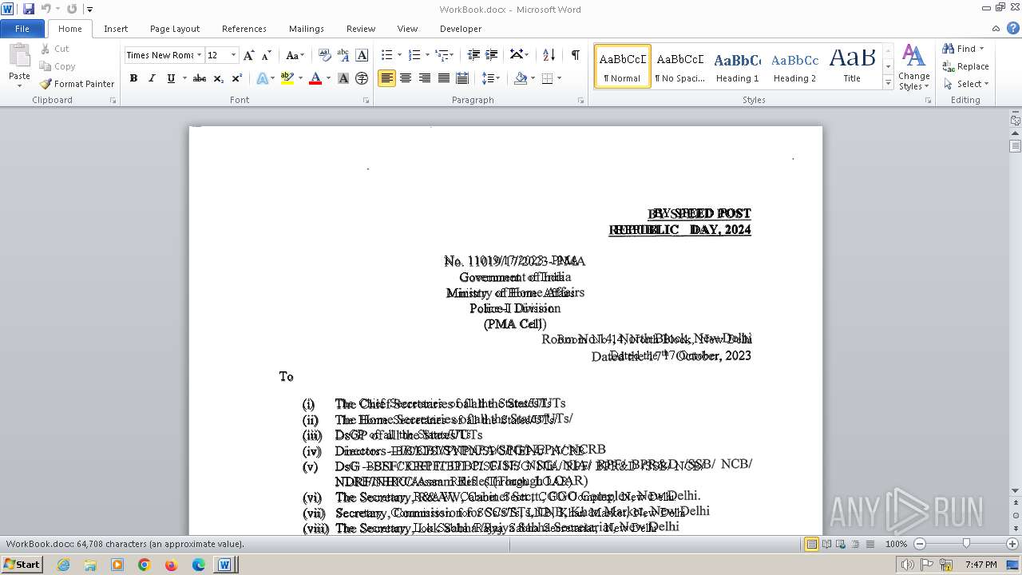Open Word Help question mark icon
Screen dimensions: 1022x575
tap(1014, 28)
